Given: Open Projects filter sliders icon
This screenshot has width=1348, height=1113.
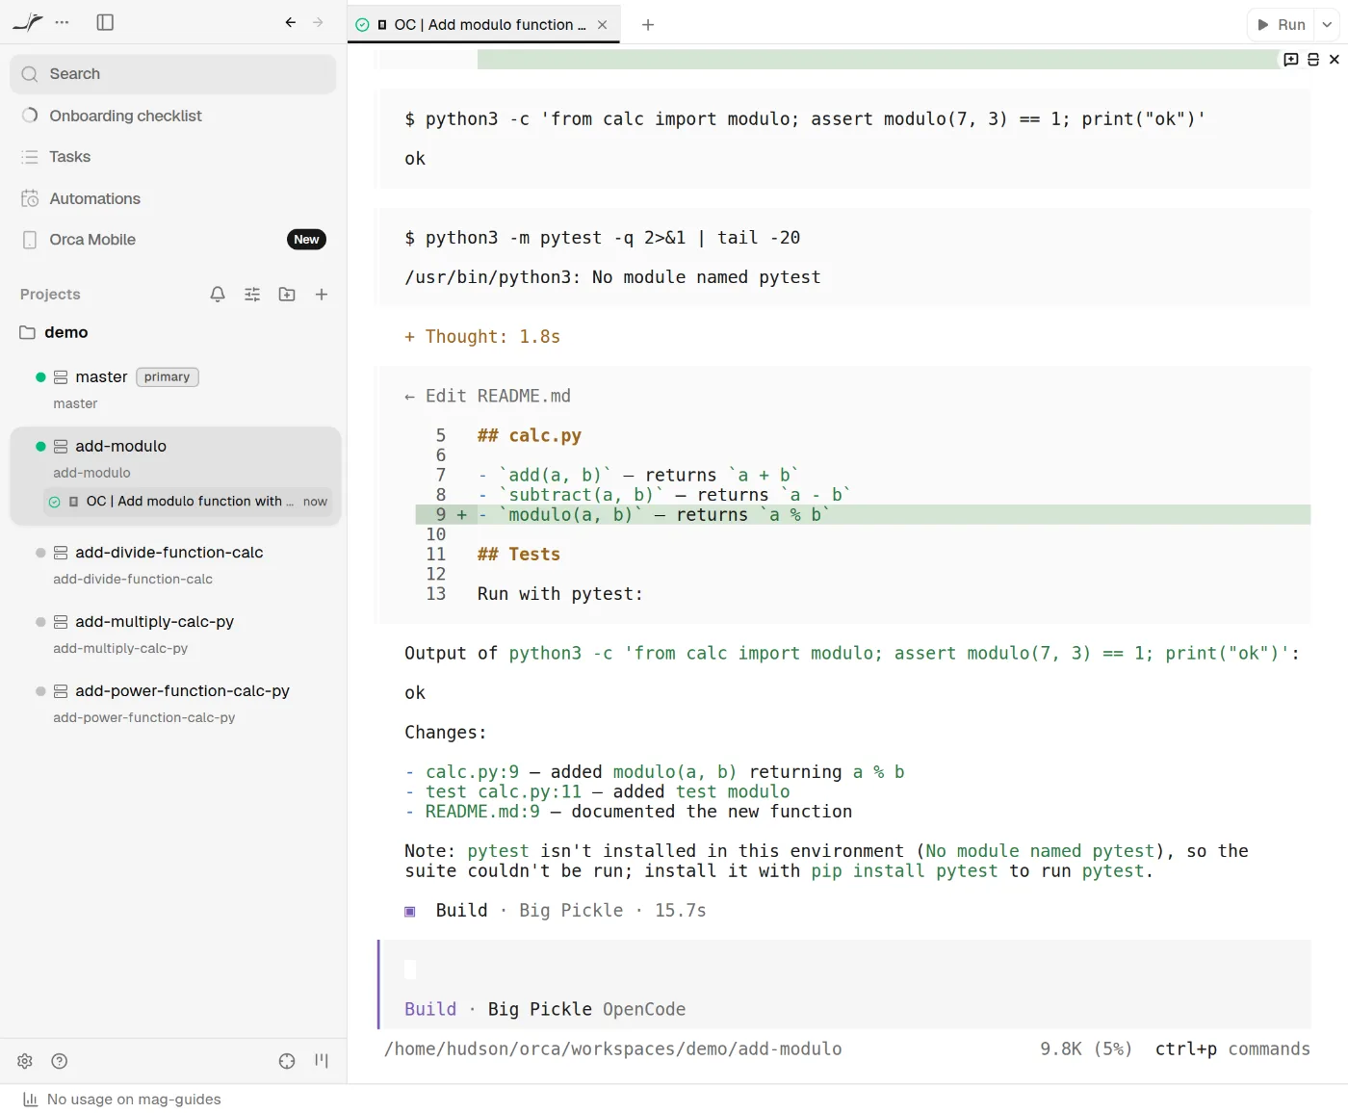Looking at the screenshot, I should click(x=252, y=295).
